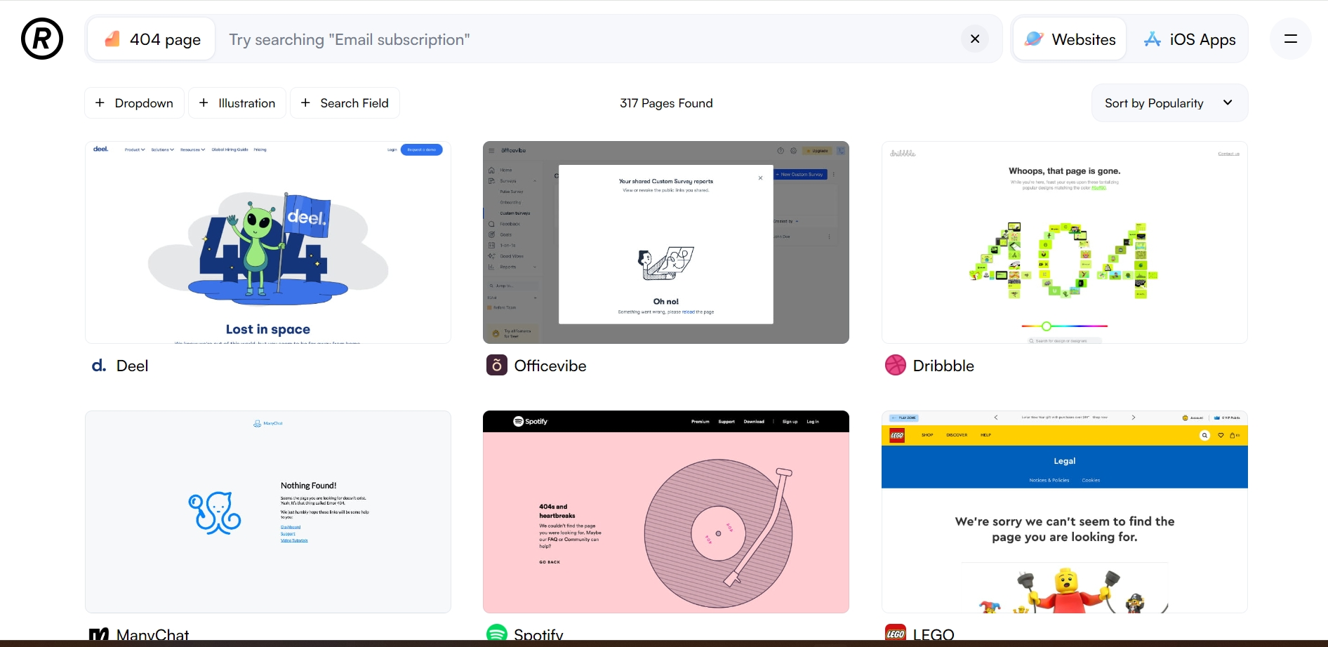
Task: Open the Officevibe page thumbnail
Action: (666, 243)
